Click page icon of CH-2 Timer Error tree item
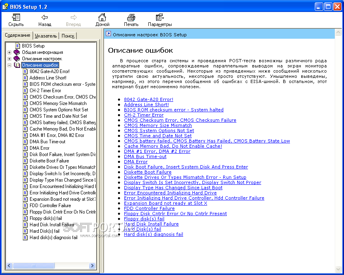The image size is (344, 275). pyautogui.click(x=26, y=91)
